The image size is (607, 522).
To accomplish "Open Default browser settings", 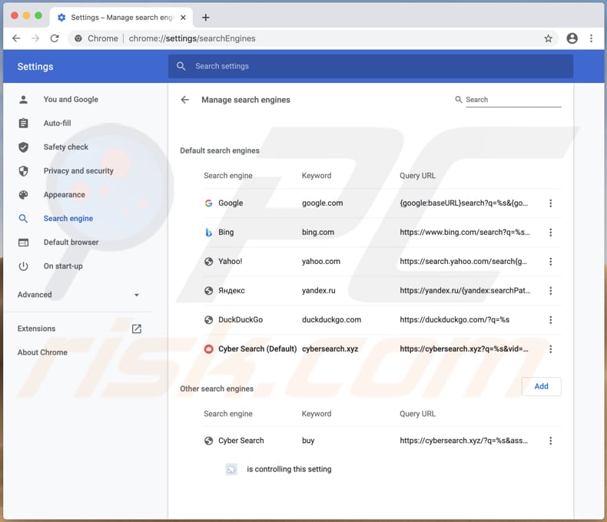I will [71, 242].
